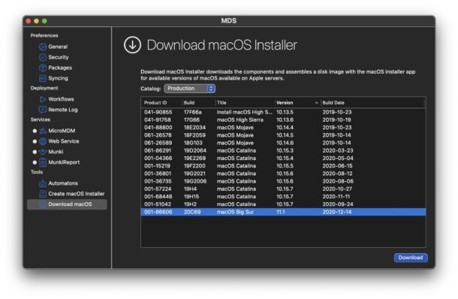
Task: Toggle the Web Service status indicator dot
Action: tap(35, 141)
